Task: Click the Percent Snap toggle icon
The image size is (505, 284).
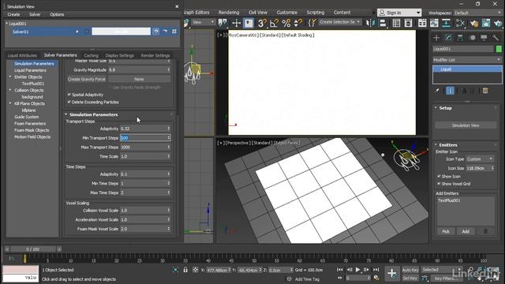Action: [286, 23]
